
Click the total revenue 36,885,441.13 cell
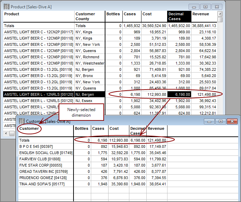pos(204,26)
